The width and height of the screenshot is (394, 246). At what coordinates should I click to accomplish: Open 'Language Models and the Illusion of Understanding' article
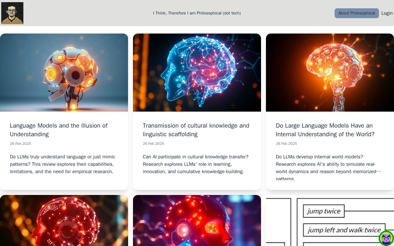click(x=59, y=130)
